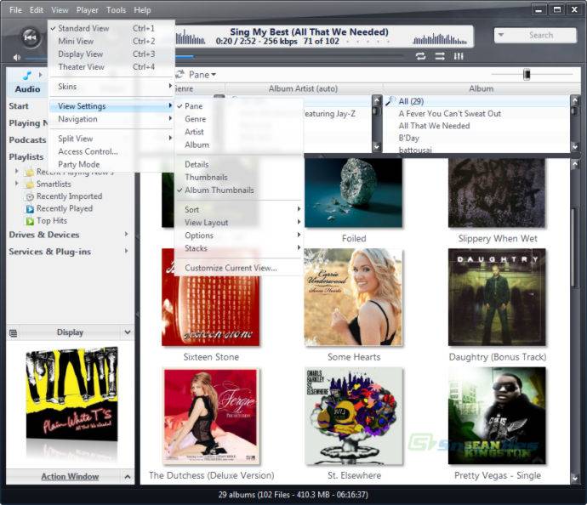Open the Edit menu
The image size is (587, 505).
37,10
